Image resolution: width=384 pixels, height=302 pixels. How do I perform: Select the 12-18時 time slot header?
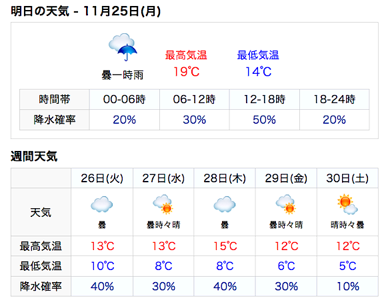pyautogui.click(x=265, y=99)
